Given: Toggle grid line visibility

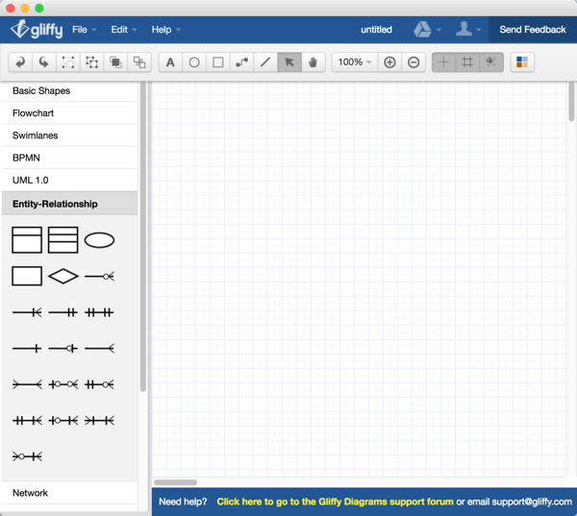Looking at the screenshot, I should (467, 62).
